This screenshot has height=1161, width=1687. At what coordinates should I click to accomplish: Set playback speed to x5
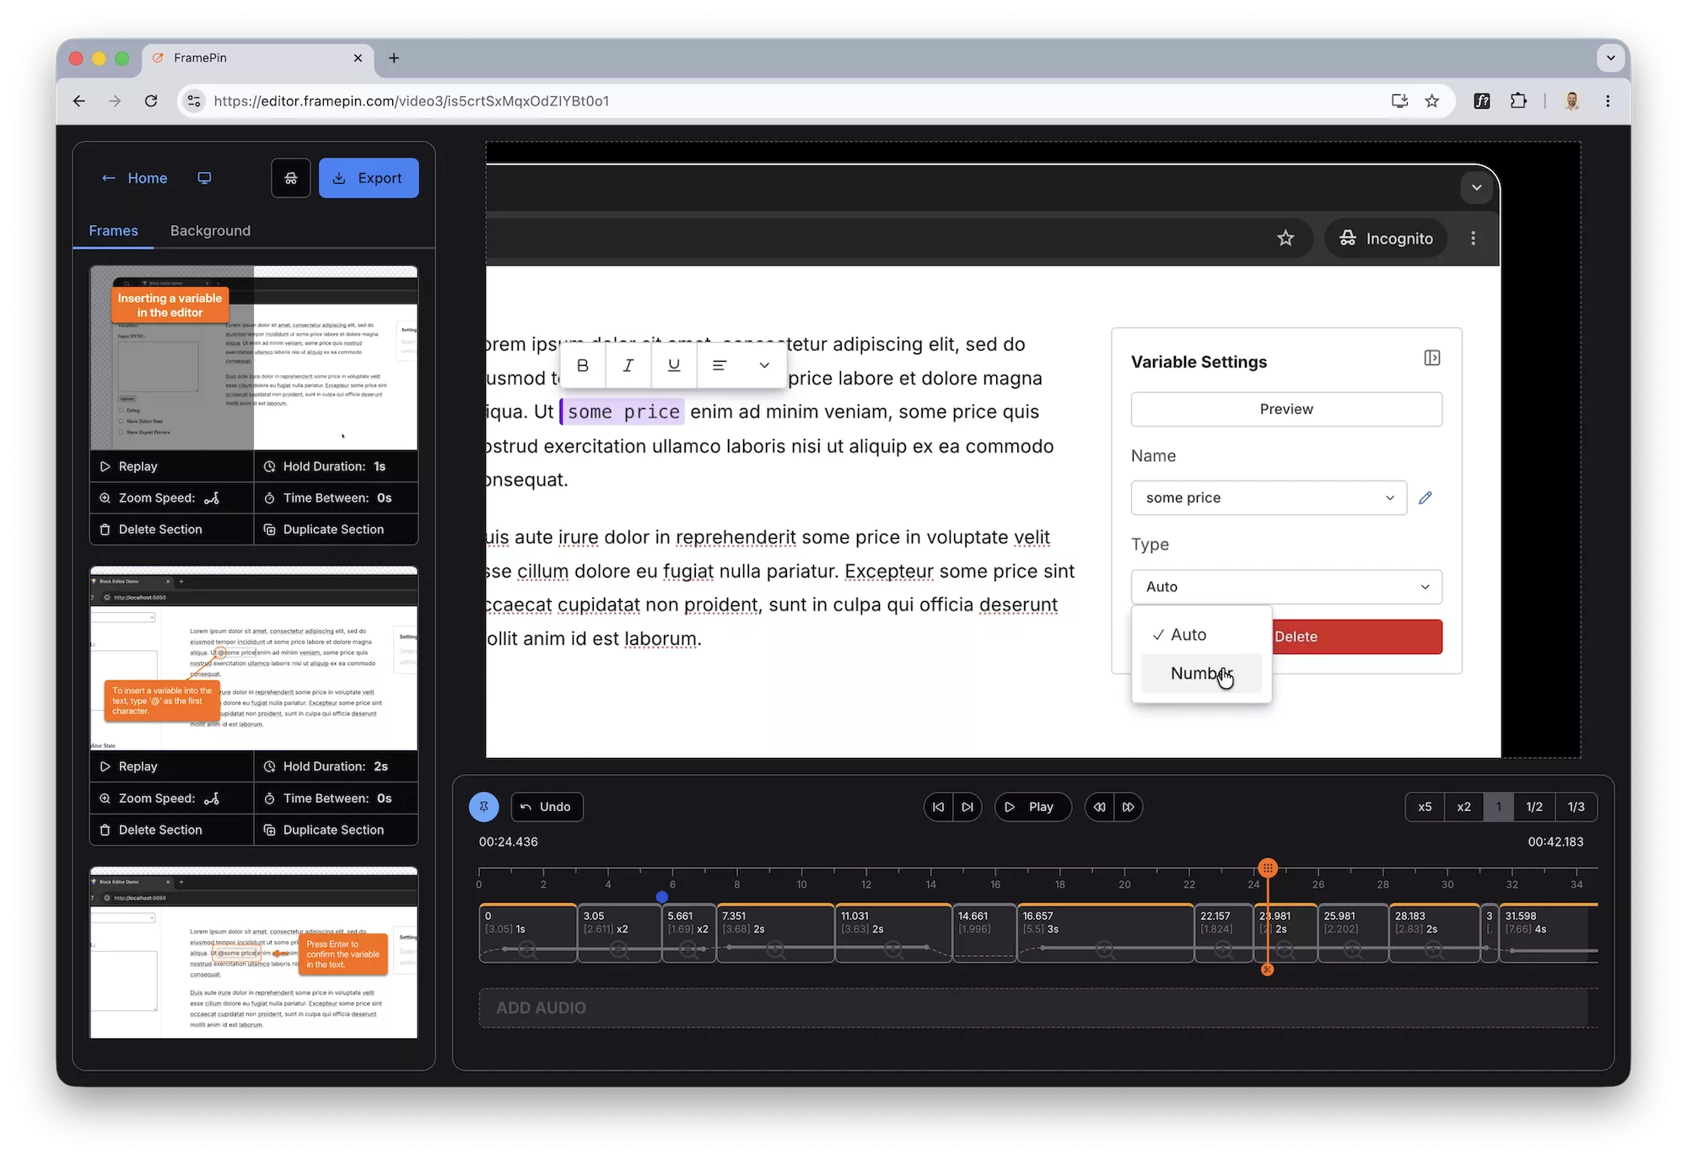coord(1425,807)
